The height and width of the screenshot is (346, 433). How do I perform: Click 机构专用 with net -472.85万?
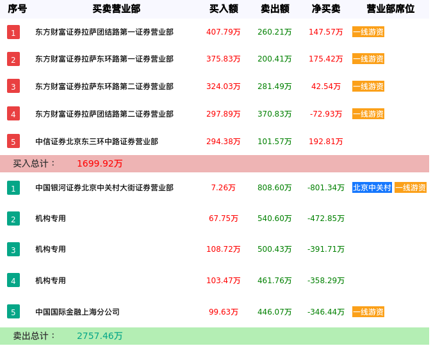coord(51,218)
